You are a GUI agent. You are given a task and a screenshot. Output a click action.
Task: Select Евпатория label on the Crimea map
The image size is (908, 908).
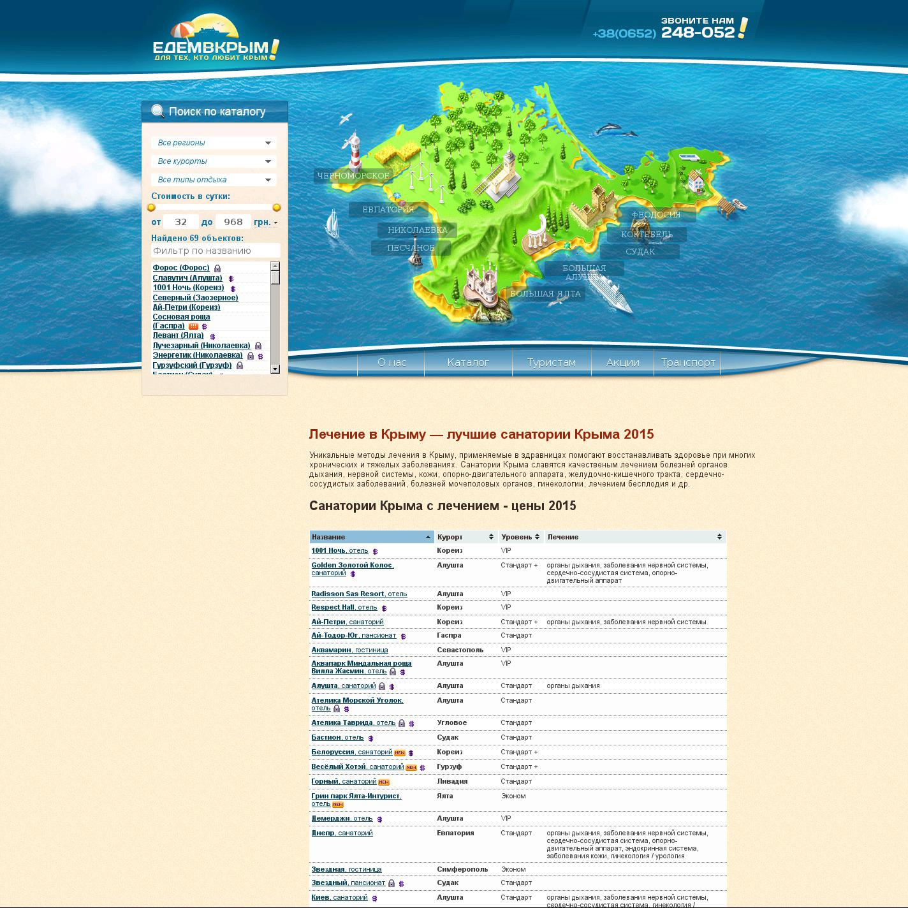(388, 209)
